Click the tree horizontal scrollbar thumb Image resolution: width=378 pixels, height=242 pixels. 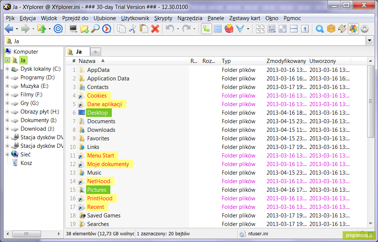[26, 233]
